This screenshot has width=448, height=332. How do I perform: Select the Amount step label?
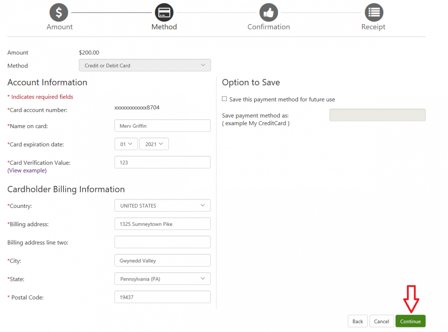pos(60,27)
